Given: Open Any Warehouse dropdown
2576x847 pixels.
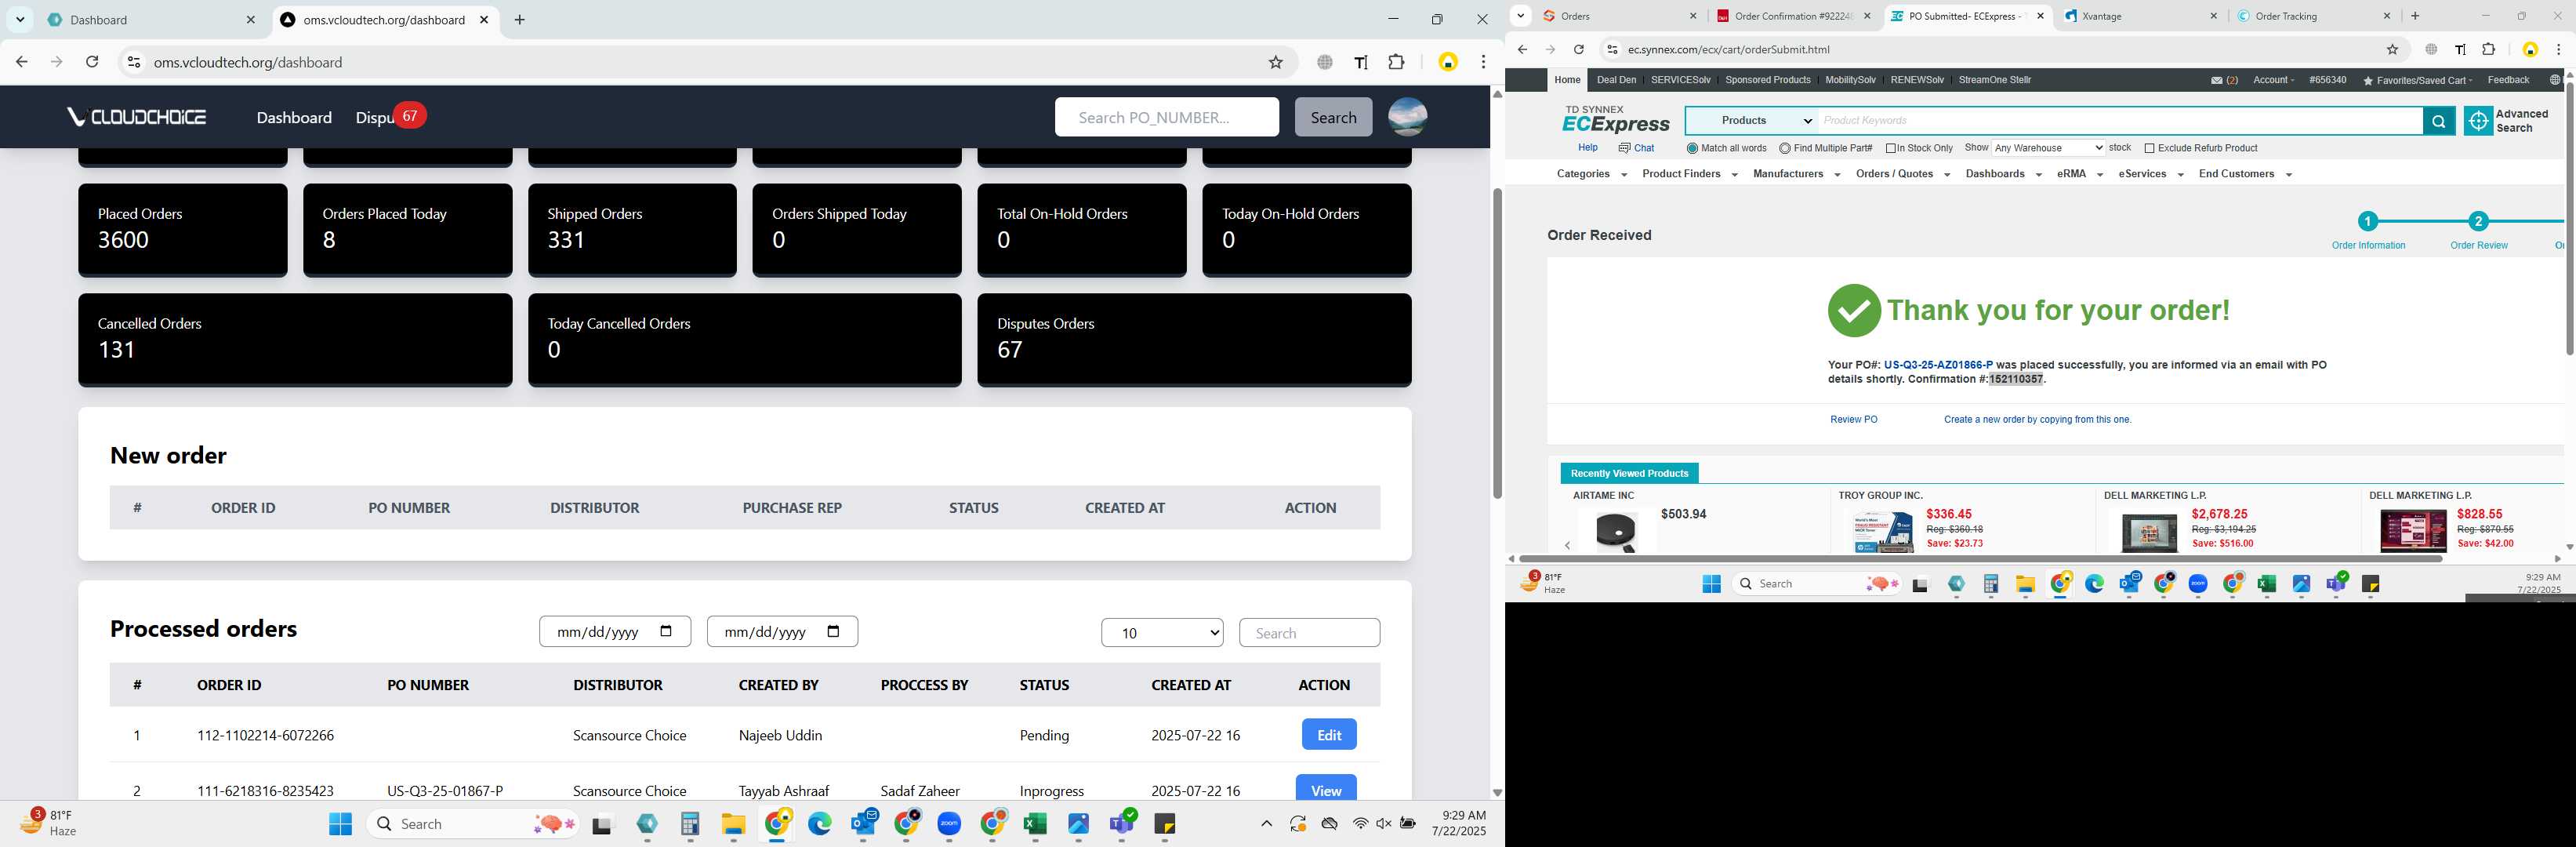Looking at the screenshot, I should tap(2048, 148).
